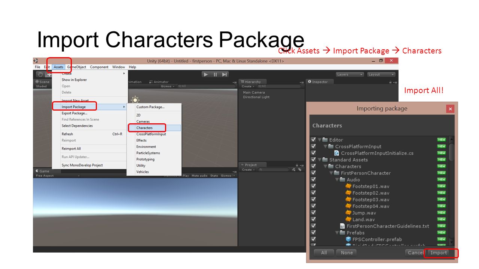Click the Inspector panel lock icon
The width and height of the screenshot is (479, 269).
pyautogui.click(x=390, y=82)
